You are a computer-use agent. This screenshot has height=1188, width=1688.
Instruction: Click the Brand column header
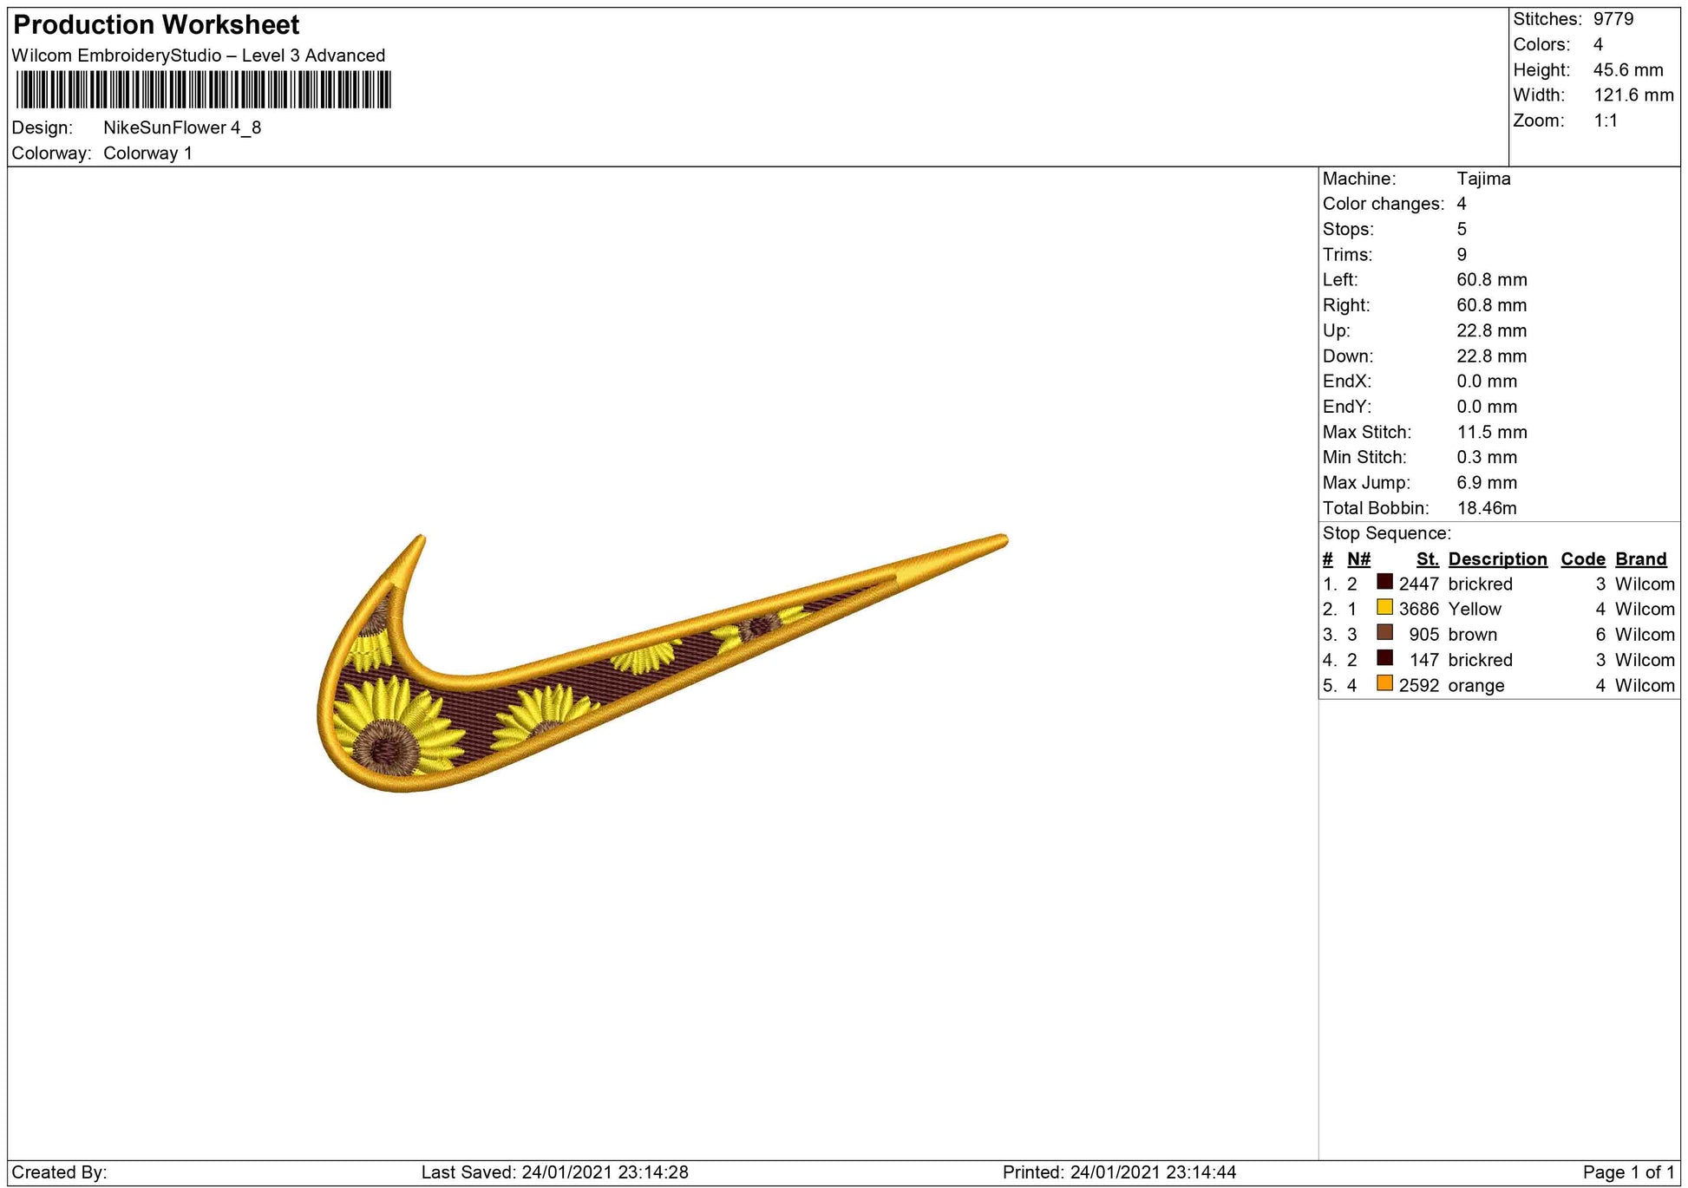pyautogui.click(x=1640, y=559)
